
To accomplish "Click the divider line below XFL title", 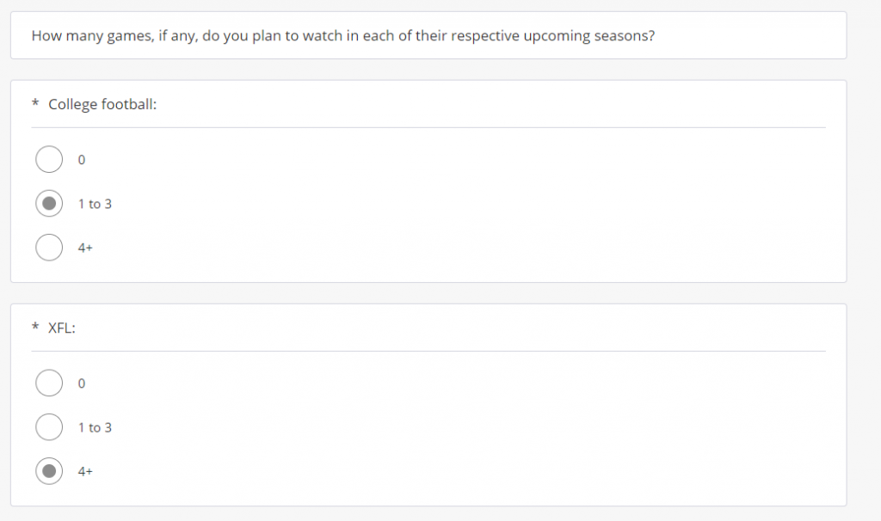I will 428,351.
